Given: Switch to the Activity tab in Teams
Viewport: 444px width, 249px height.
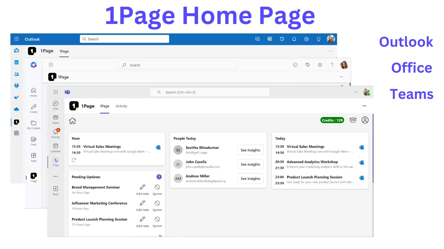Looking at the screenshot, I should coord(122,106).
